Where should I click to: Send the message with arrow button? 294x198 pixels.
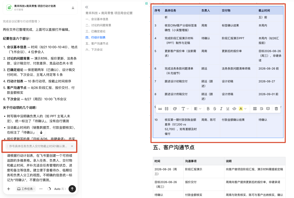pyautogui.click(x=72, y=189)
